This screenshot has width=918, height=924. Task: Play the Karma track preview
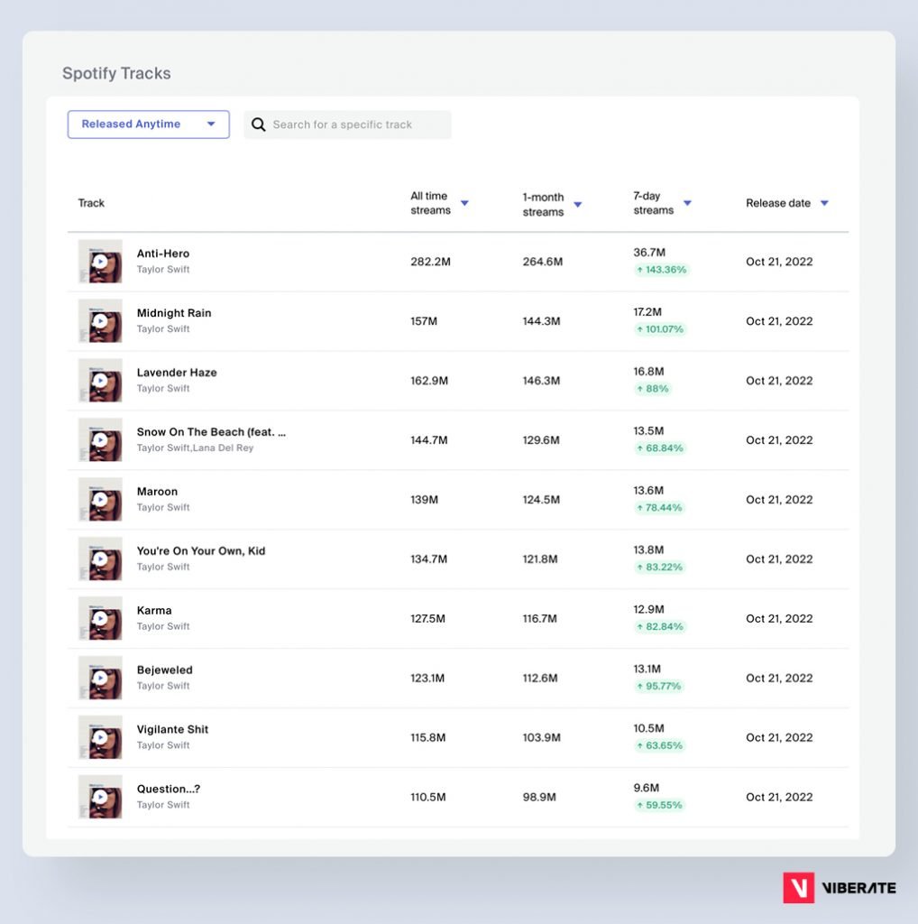[x=100, y=619]
